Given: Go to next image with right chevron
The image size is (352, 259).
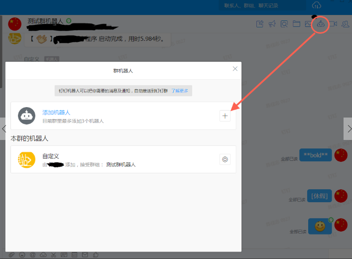Looking at the screenshot, I should coord(349,129).
